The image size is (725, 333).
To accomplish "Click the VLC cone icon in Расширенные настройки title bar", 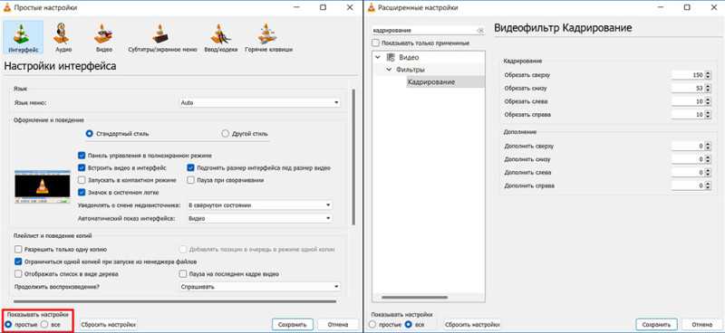I will (370, 7).
